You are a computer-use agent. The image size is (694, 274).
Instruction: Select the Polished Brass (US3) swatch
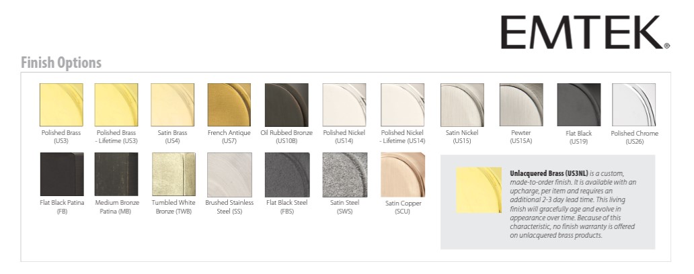(x=61, y=105)
